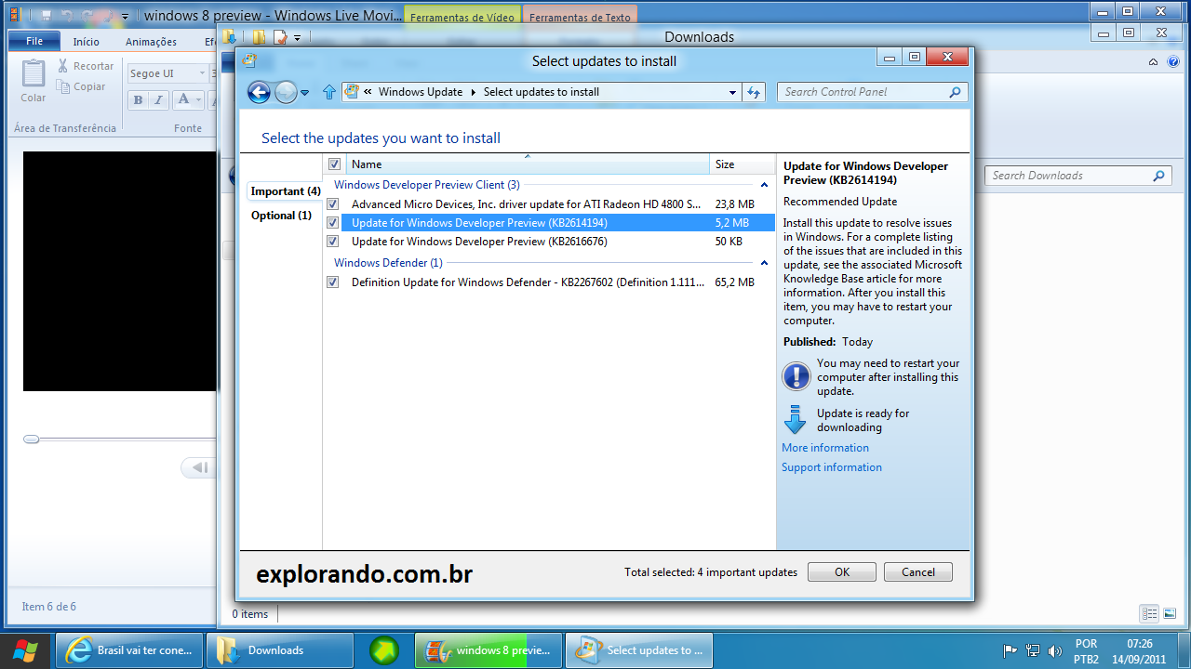Click the network tray icon
Screen dimensions: 1191x669
coord(1033,650)
